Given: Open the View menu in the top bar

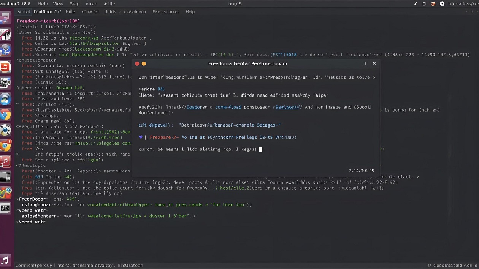Looking at the screenshot, I should 58,4.
